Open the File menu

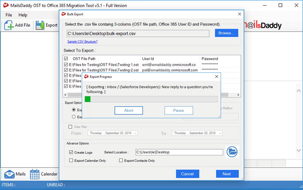[9, 15]
